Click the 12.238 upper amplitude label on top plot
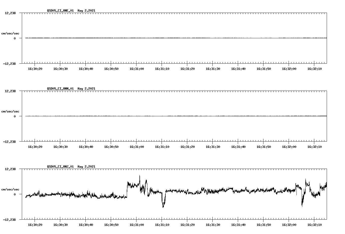 click(11, 12)
